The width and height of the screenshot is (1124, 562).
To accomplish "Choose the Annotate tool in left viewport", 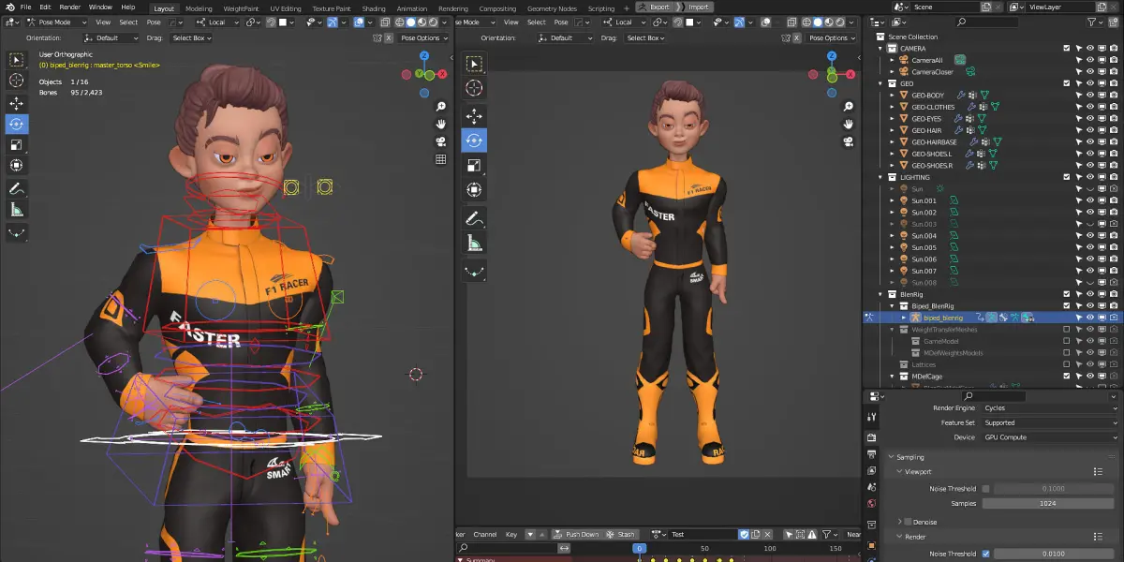I will [x=17, y=188].
